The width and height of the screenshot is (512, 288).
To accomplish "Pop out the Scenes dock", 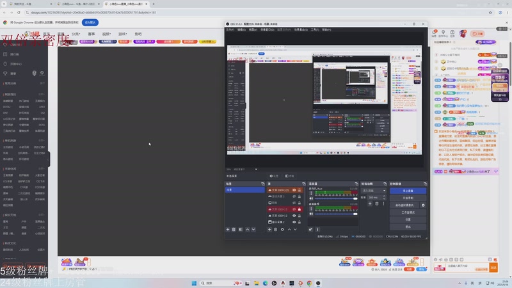I will [263, 184].
